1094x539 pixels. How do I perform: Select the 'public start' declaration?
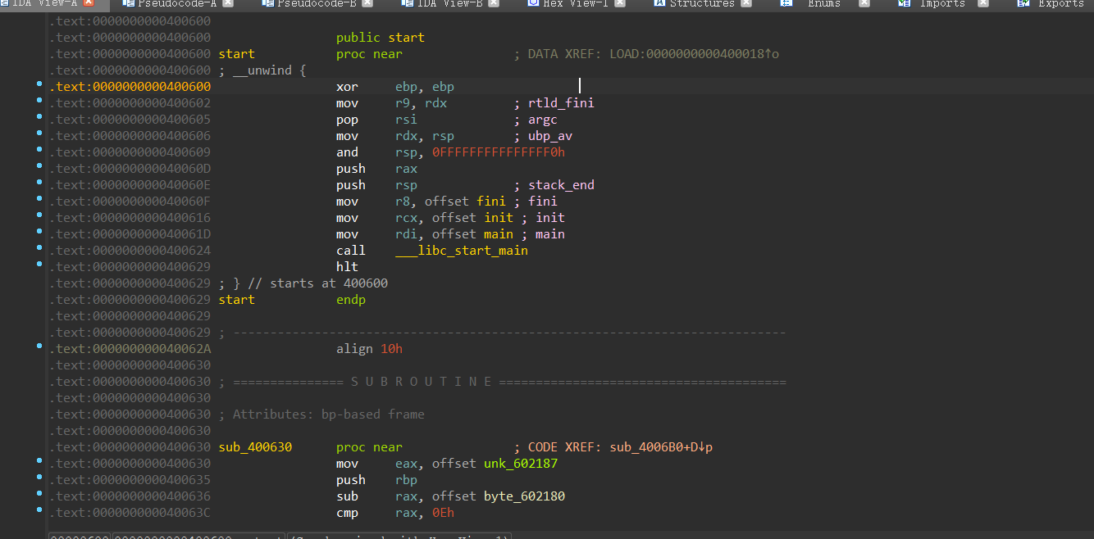(381, 38)
